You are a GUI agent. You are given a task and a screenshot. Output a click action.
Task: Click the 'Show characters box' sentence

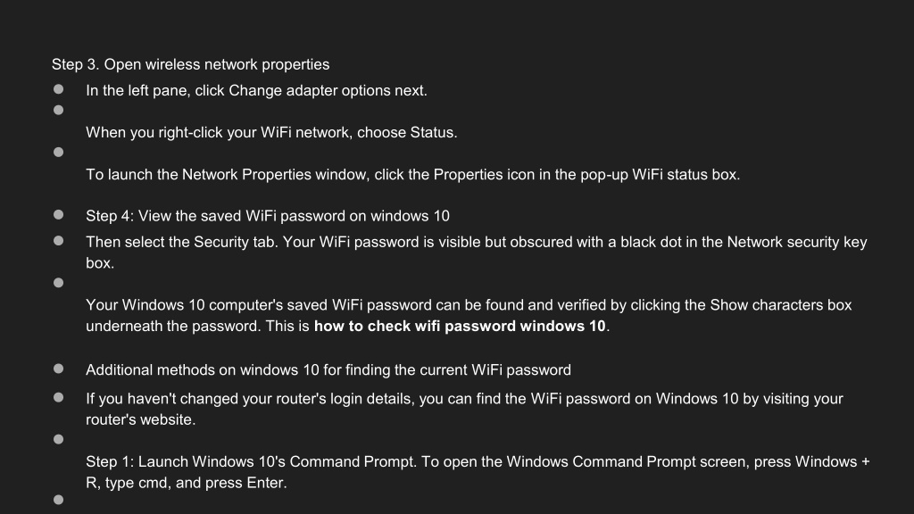click(469, 315)
